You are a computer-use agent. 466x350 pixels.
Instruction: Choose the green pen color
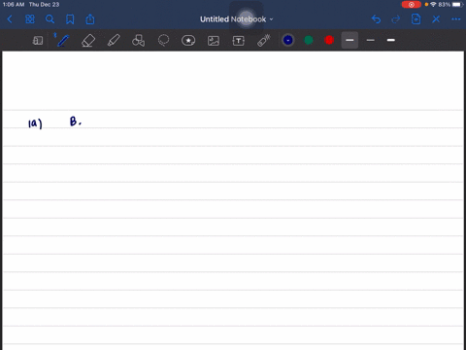309,40
